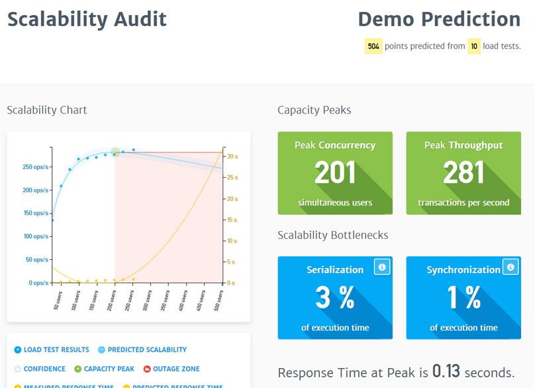This screenshot has height=388, width=535.
Task: Click the 25 s axis label
Action: tap(232, 178)
